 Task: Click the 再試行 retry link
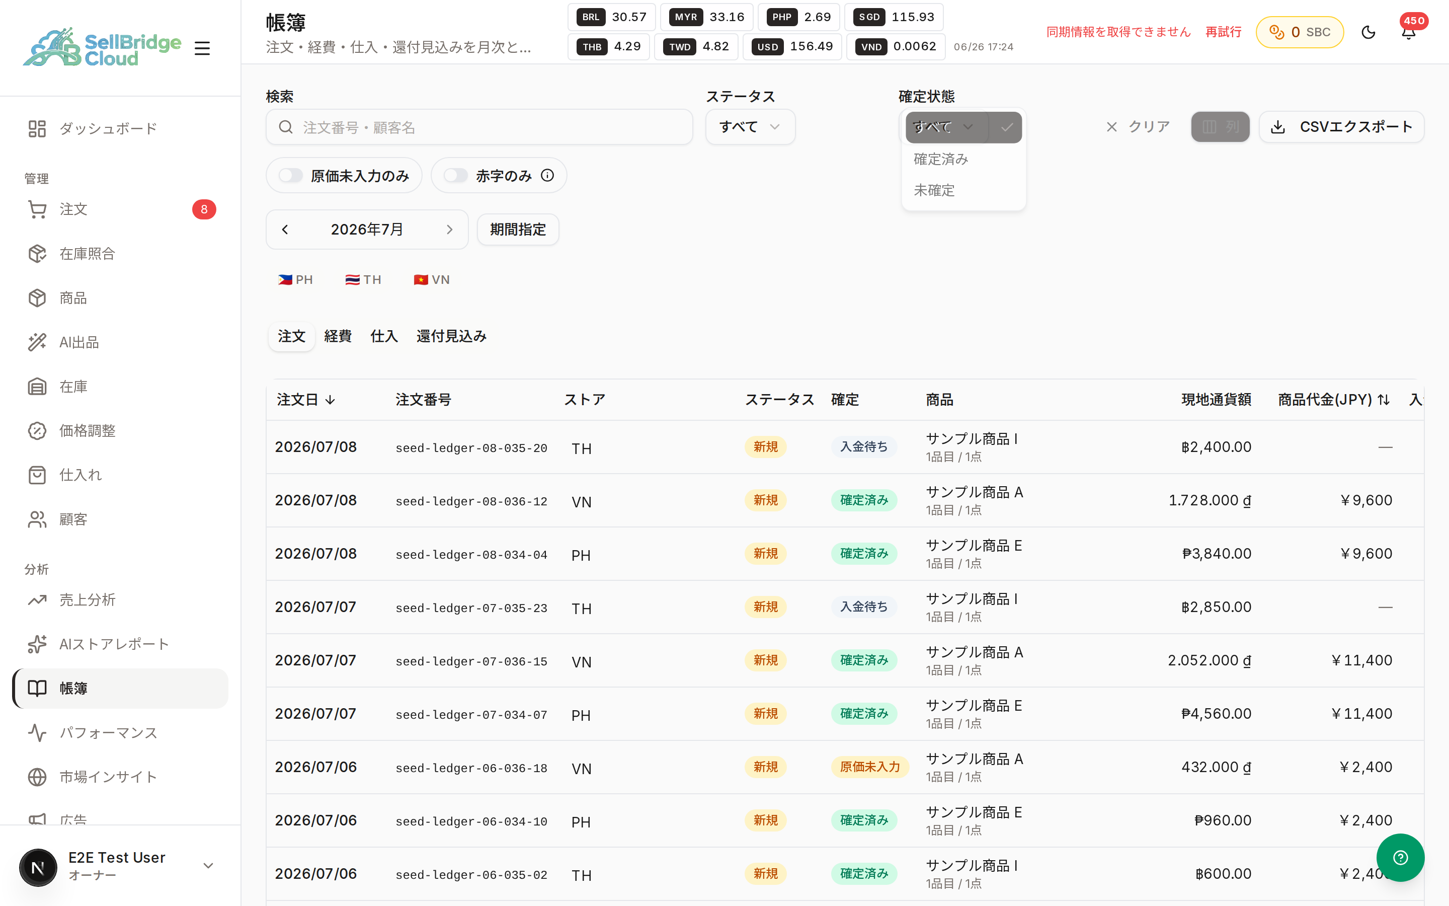1223,32
